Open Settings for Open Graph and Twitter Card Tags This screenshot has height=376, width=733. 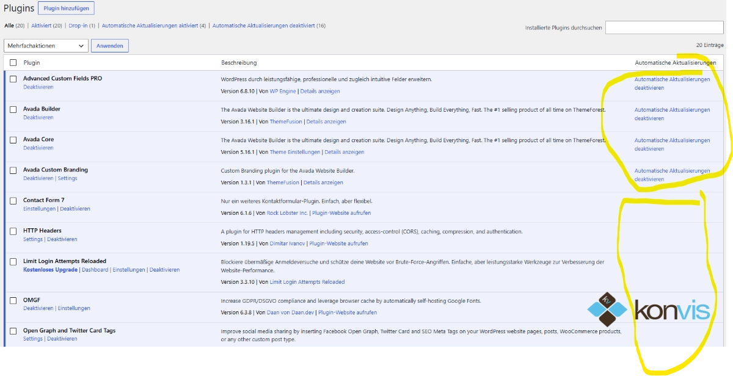coord(33,339)
